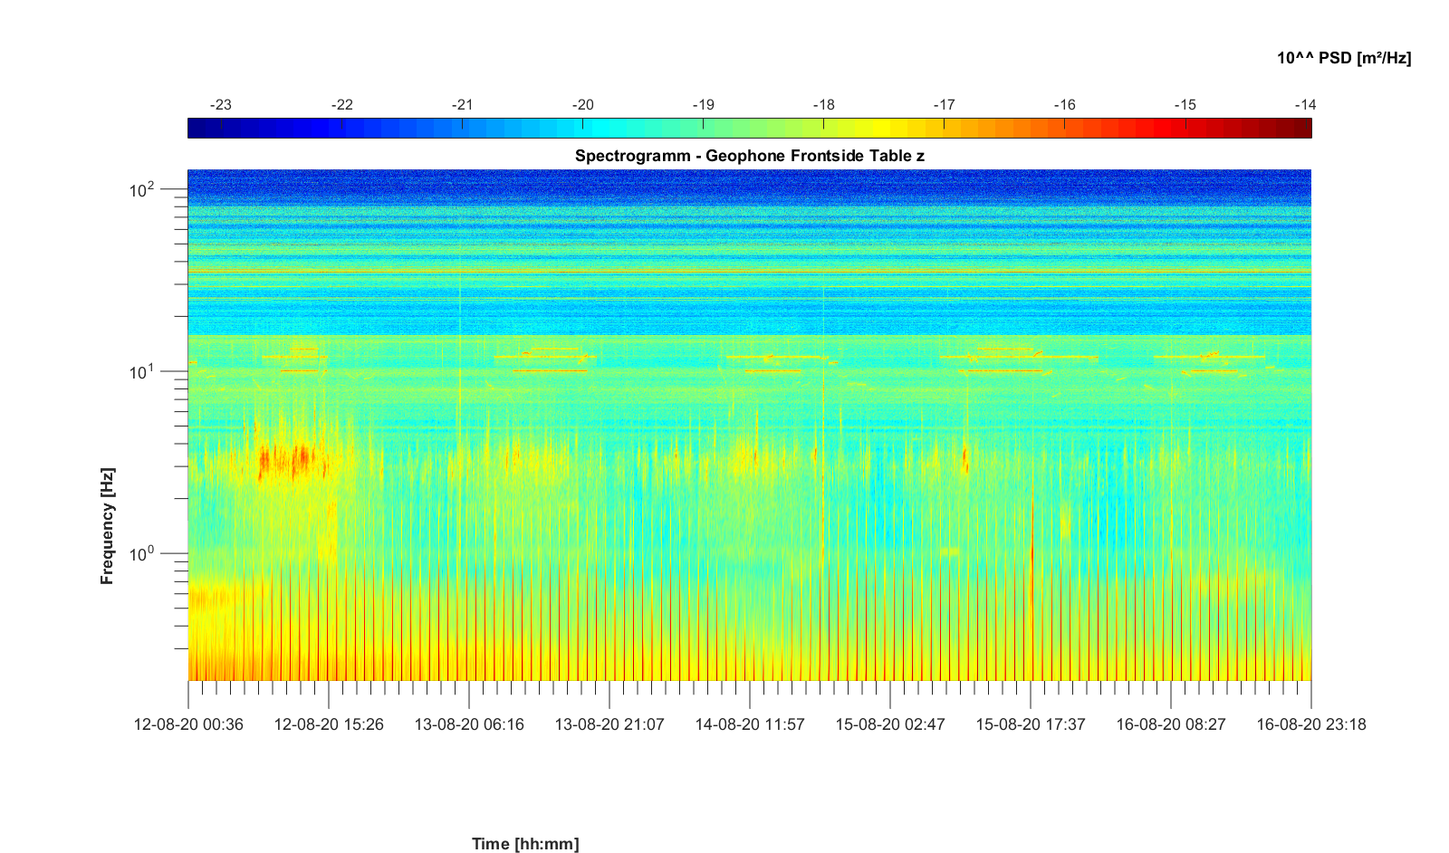
Task: Click the '10^^ PSD [m²/Hz]' colorbar label
Action: 1343,58
